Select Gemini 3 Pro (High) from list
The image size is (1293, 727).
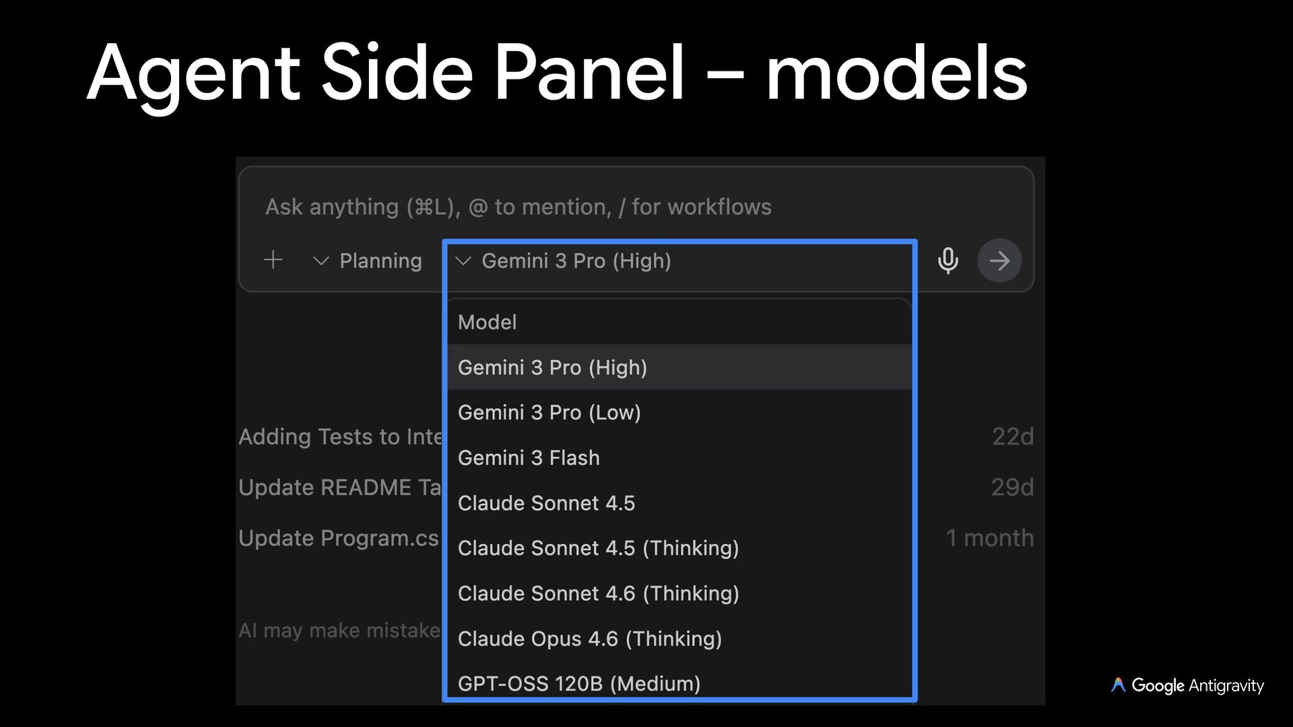[552, 368]
